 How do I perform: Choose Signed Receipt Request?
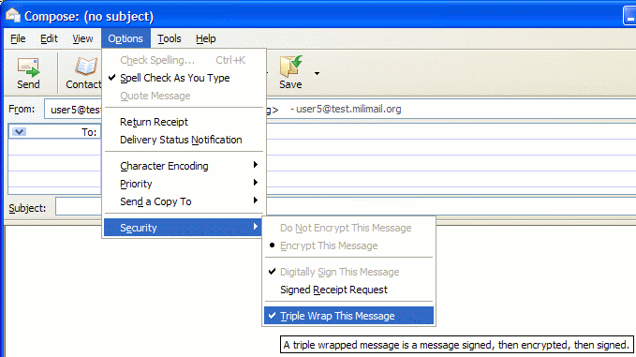click(x=348, y=290)
